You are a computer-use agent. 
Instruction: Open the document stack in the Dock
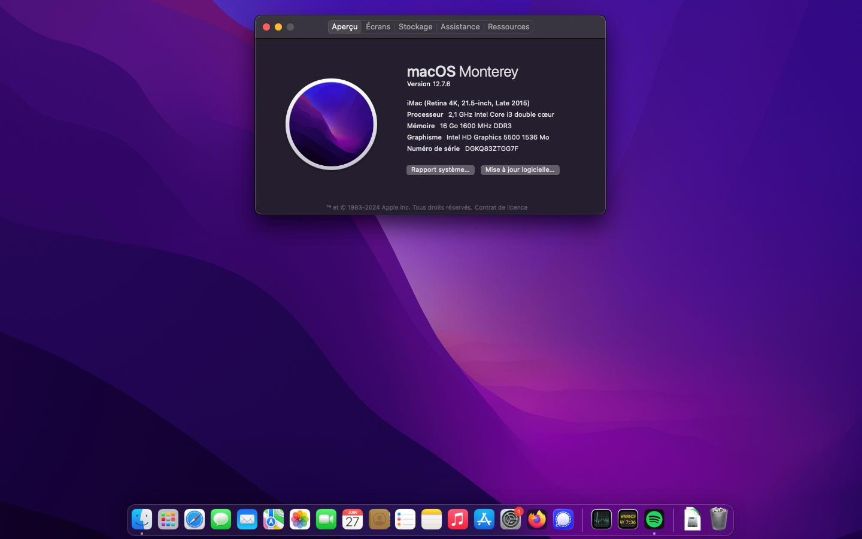[x=693, y=519]
